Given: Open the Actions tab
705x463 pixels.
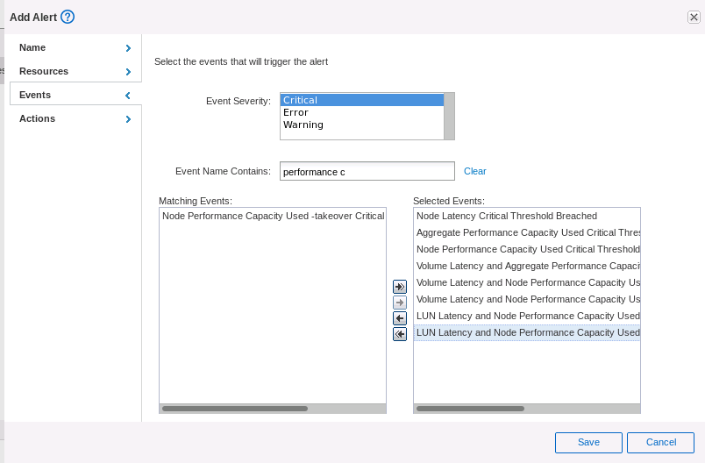Looking at the screenshot, I should point(37,118).
